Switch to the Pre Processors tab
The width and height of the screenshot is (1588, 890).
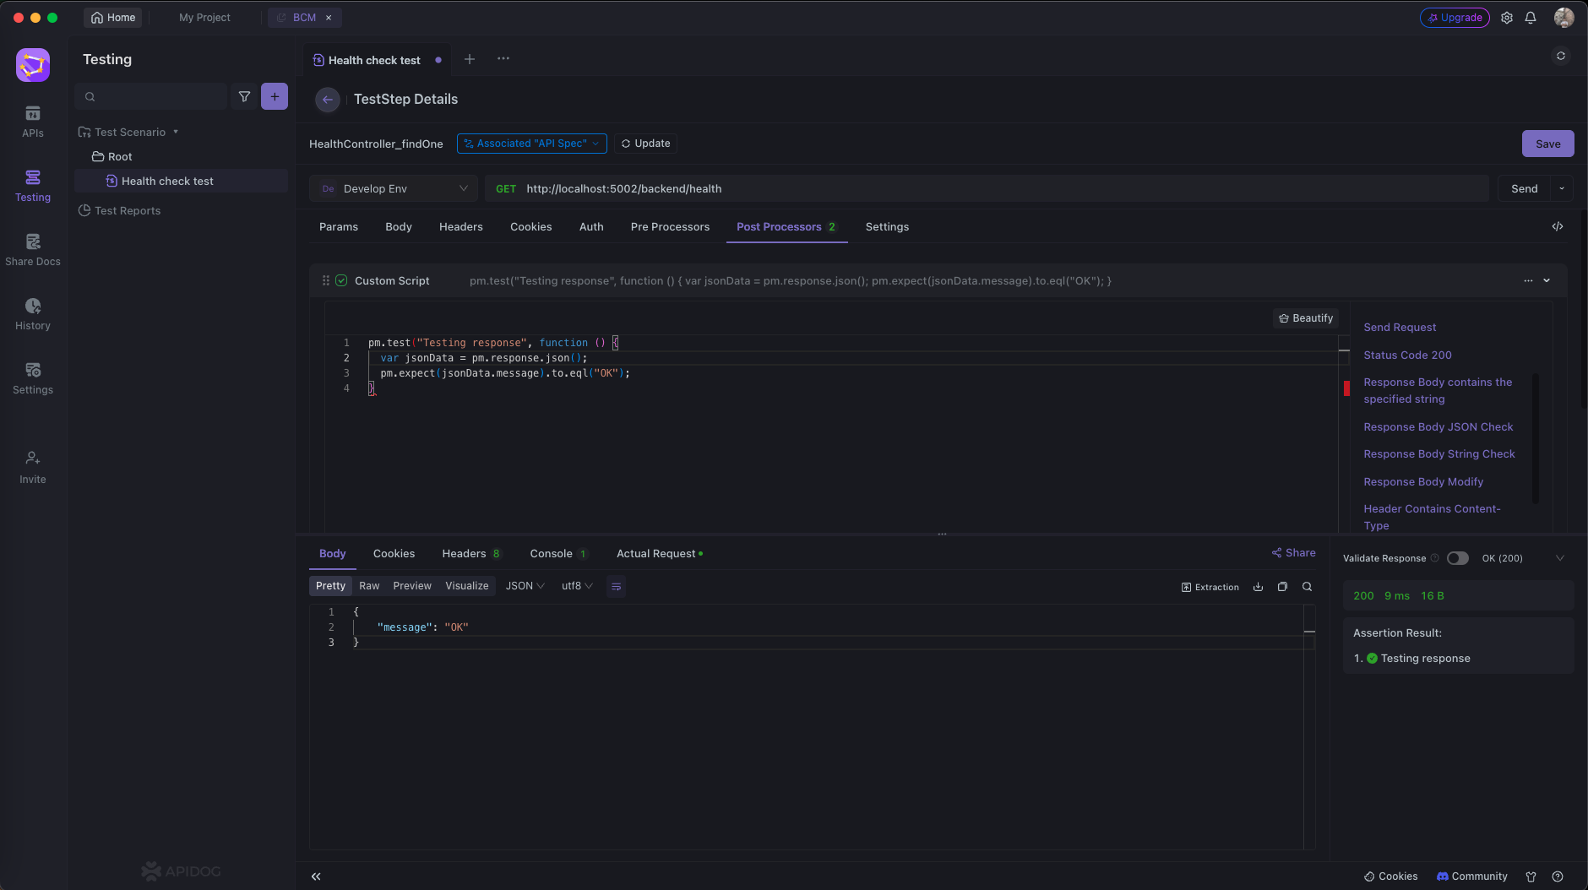pos(670,226)
